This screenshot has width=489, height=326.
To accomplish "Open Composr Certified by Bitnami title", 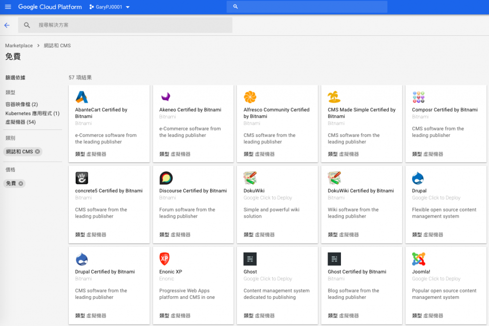I will 445,110.
